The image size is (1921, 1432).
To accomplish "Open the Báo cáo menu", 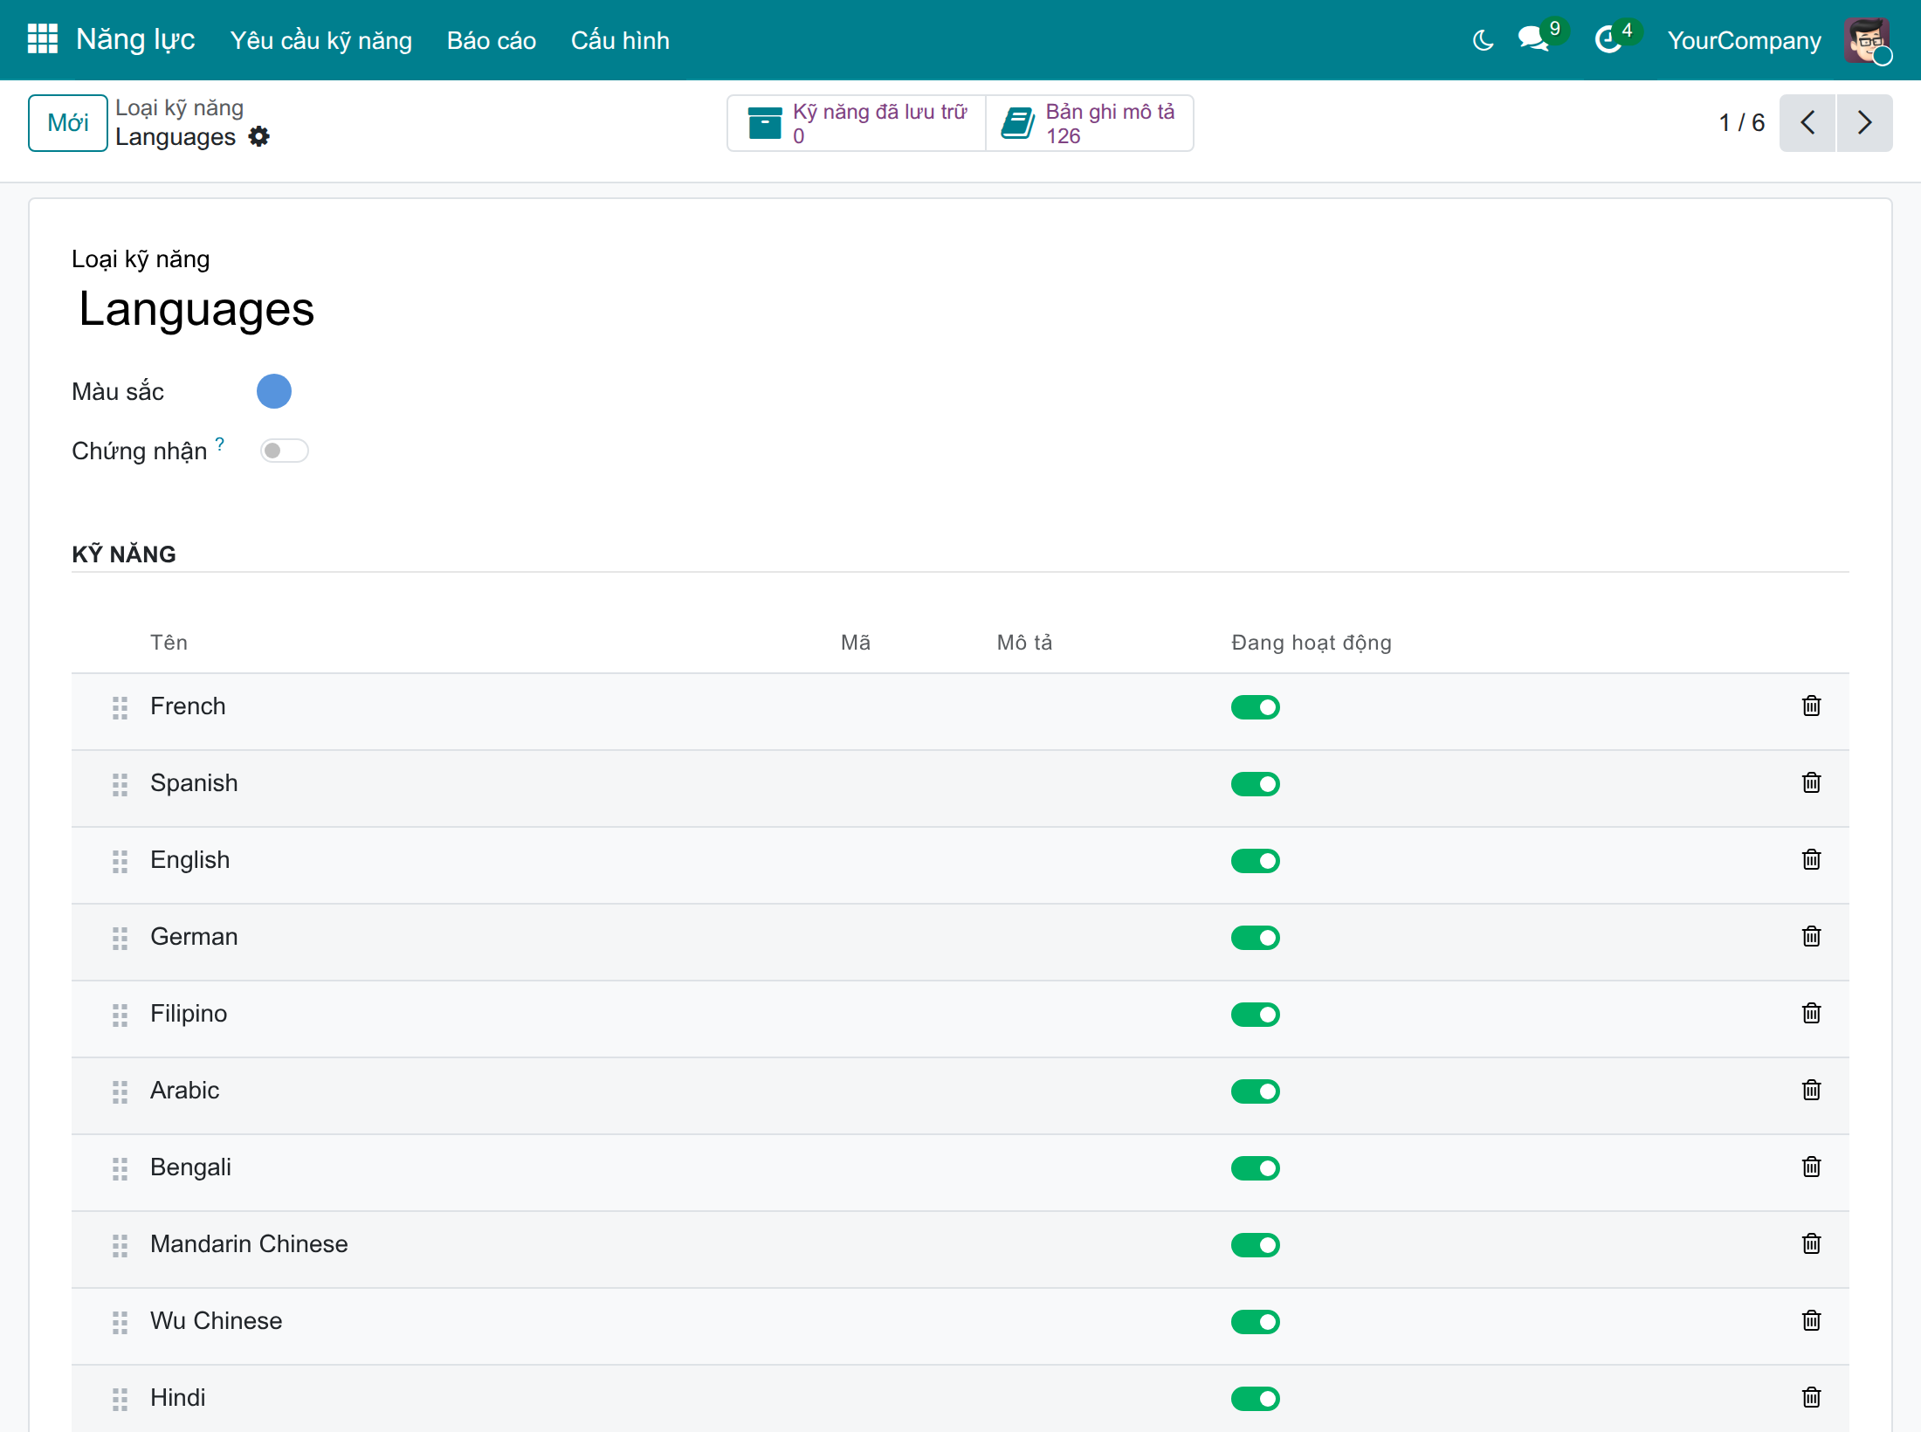I will 491,40.
